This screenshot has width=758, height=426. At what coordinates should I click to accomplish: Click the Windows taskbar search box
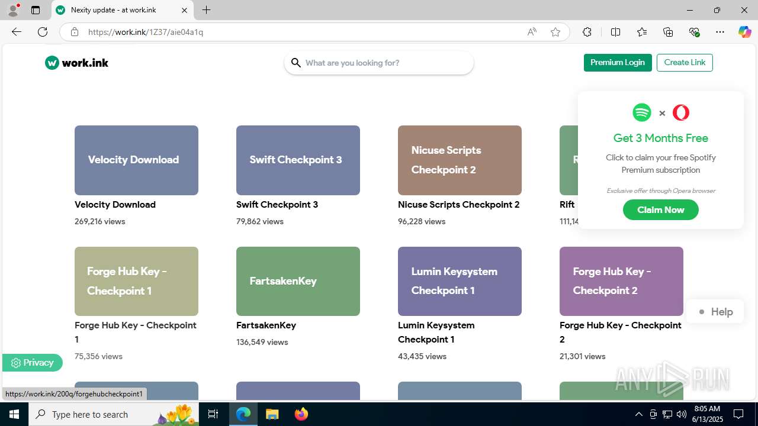114,414
